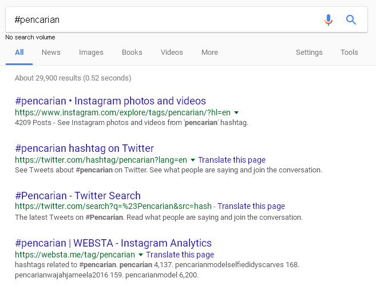The height and width of the screenshot is (286, 376).
Task: Click 'About 29,900 results' stats text
Action: (73, 78)
